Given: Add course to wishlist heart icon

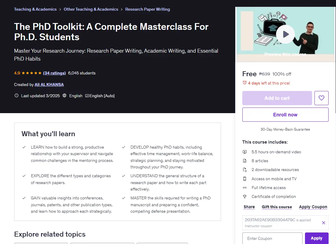Looking at the screenshot, I should tap(322, 98).
